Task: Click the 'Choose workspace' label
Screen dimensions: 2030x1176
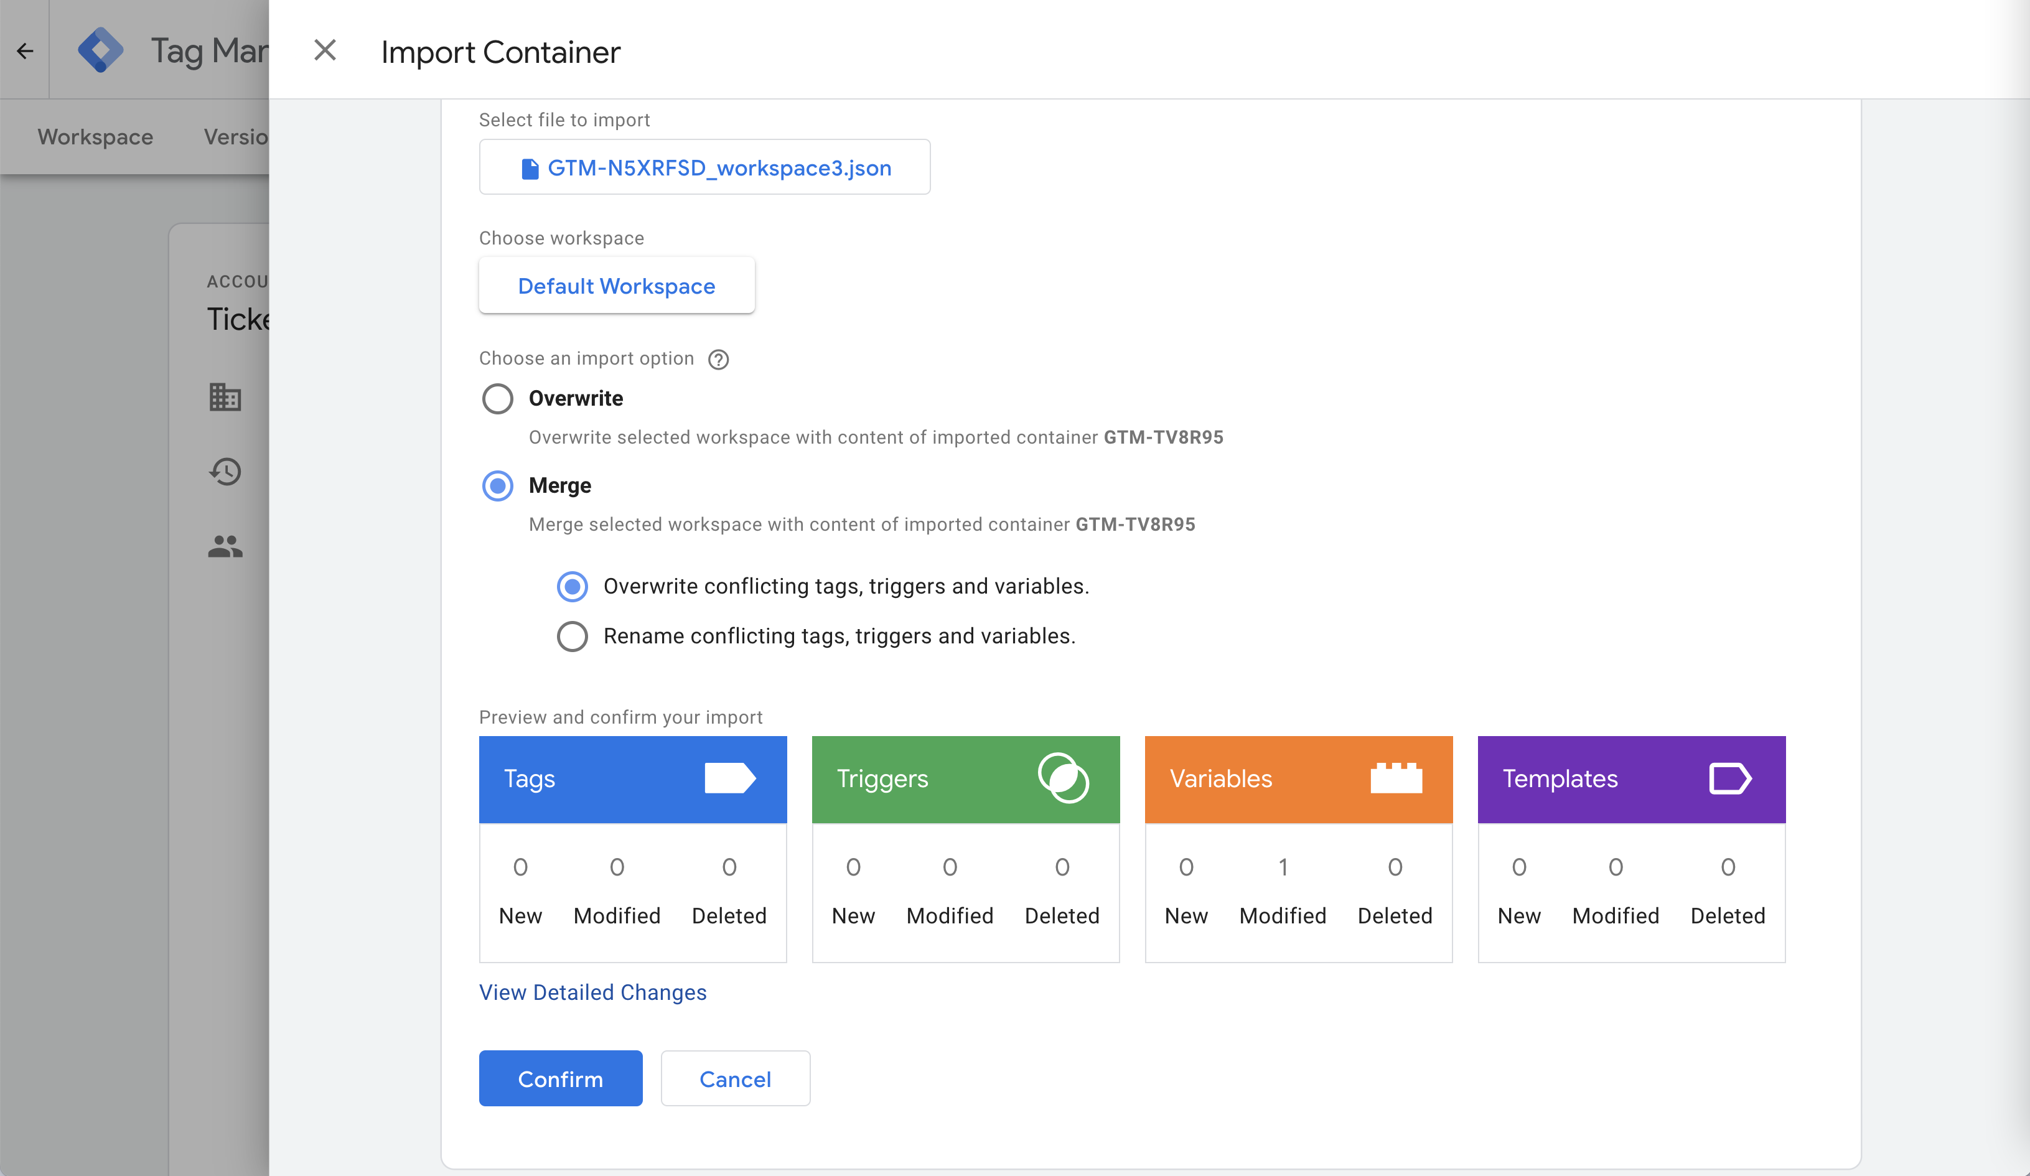Action: (x=561, y=238)
